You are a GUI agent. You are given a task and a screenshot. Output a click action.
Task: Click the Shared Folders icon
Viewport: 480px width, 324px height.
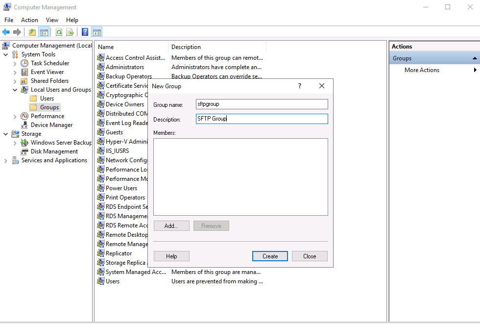[x=24, y=81]
